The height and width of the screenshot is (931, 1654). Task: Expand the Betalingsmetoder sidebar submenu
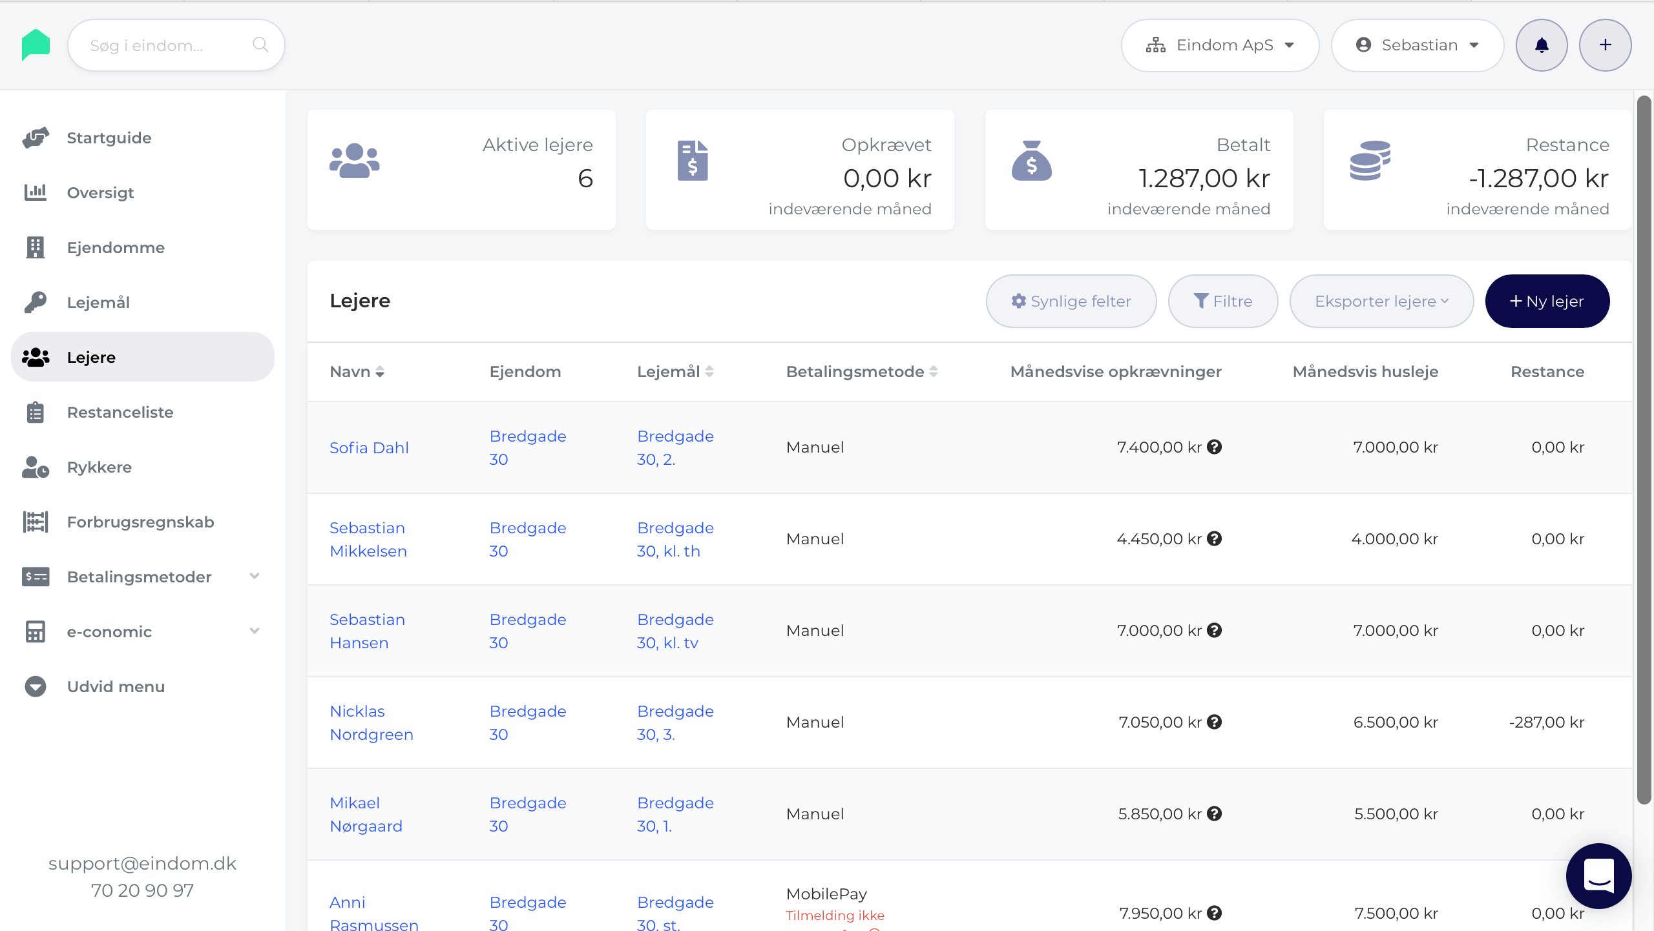click(x=255, y=577)
